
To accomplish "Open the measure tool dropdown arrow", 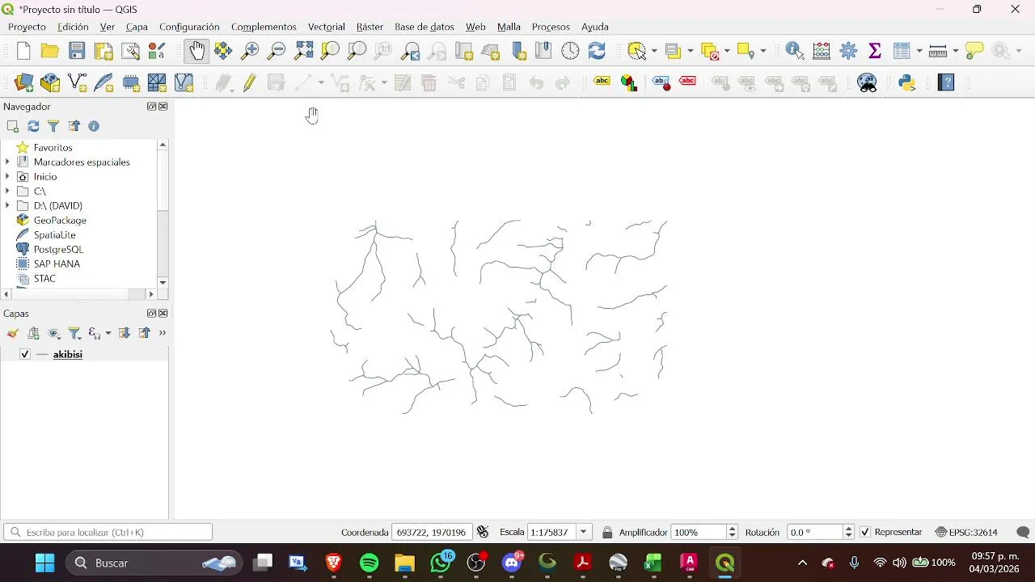I will [x=956, y=51].
